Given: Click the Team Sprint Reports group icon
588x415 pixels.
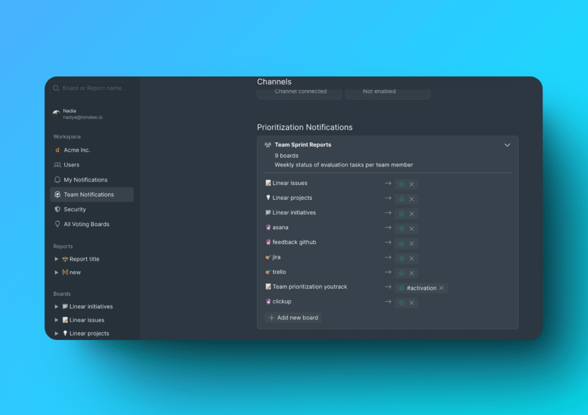Looking at the screenshot, I should point(268,145).
